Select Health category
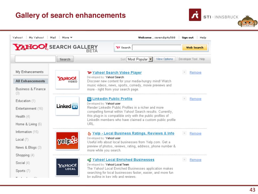The width and height of the screenshot is (258, 194). [23, 116]
